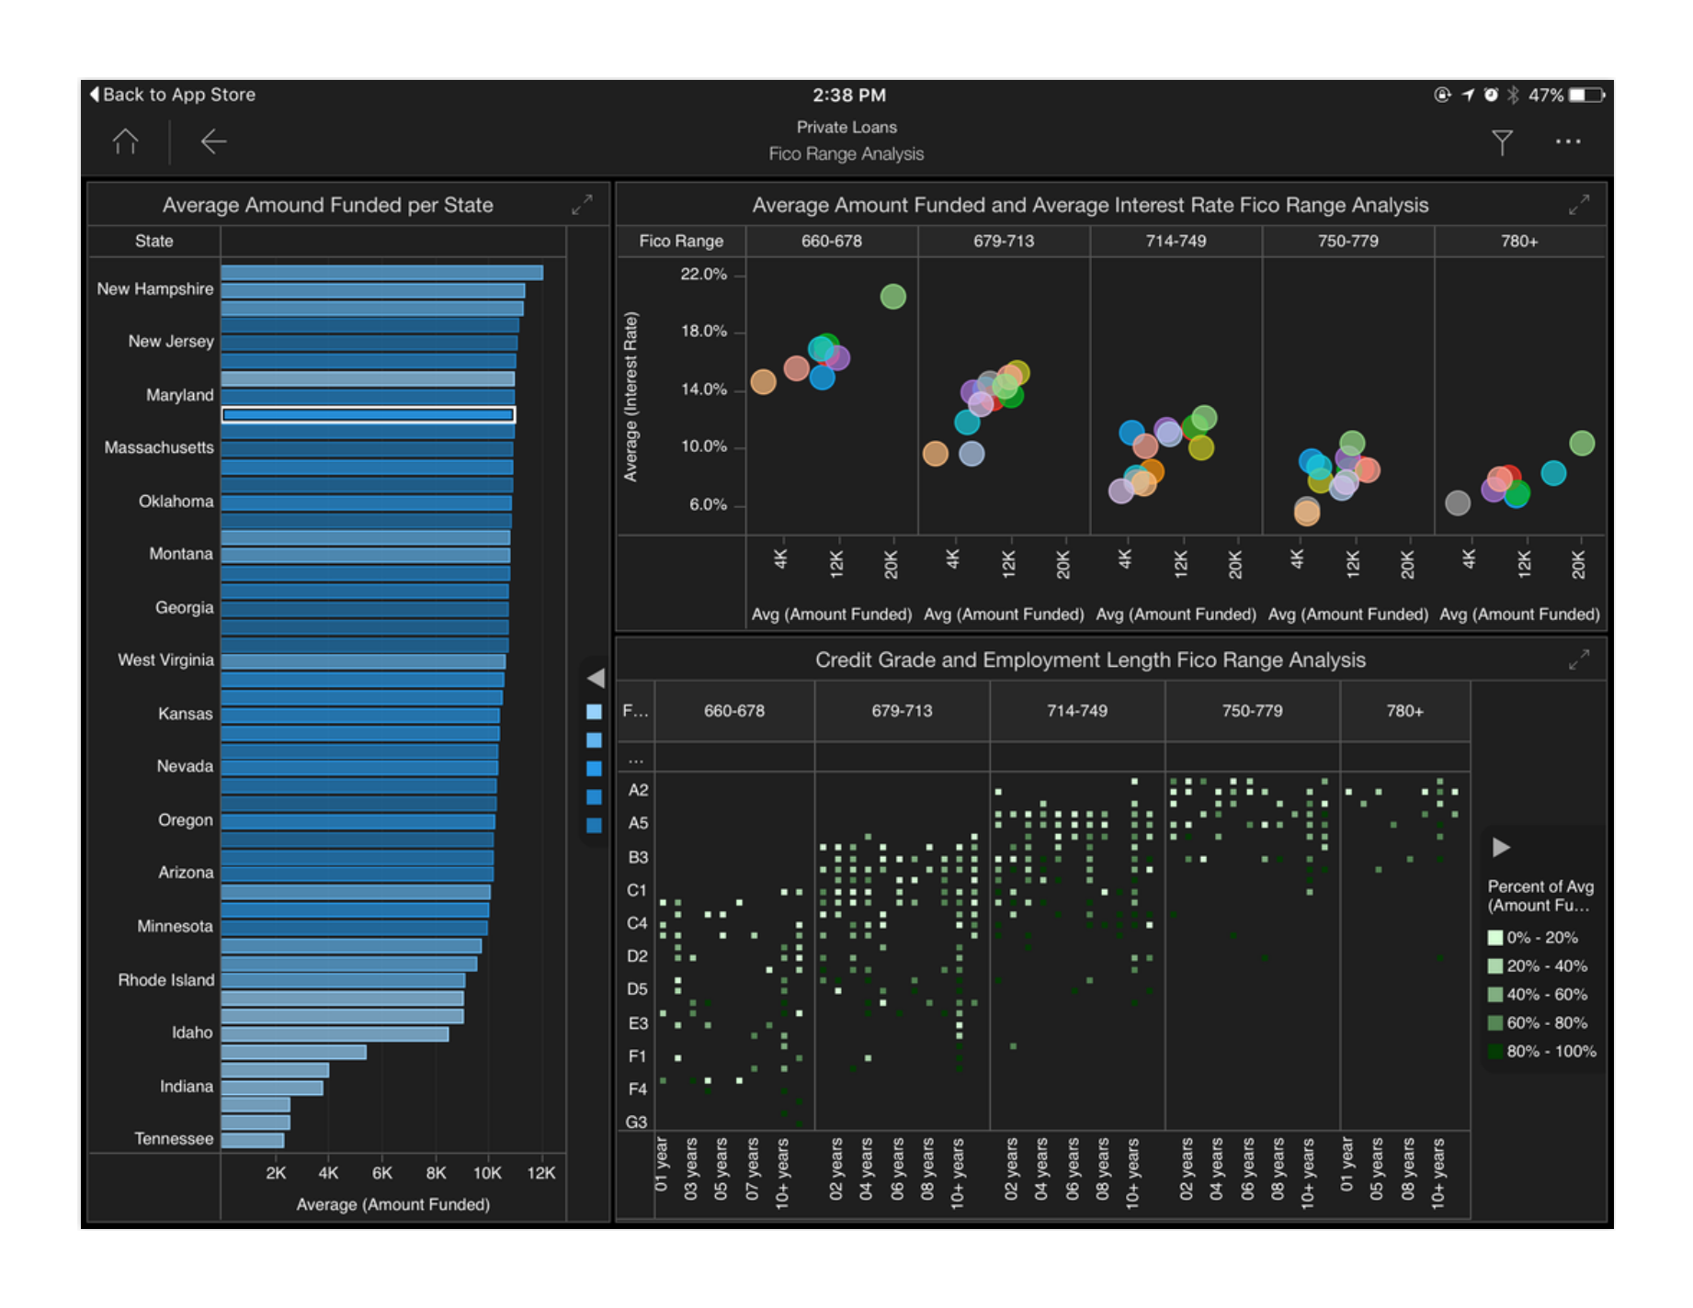
Task: Click the A2 credit grade row label
Action: point(638,790)
